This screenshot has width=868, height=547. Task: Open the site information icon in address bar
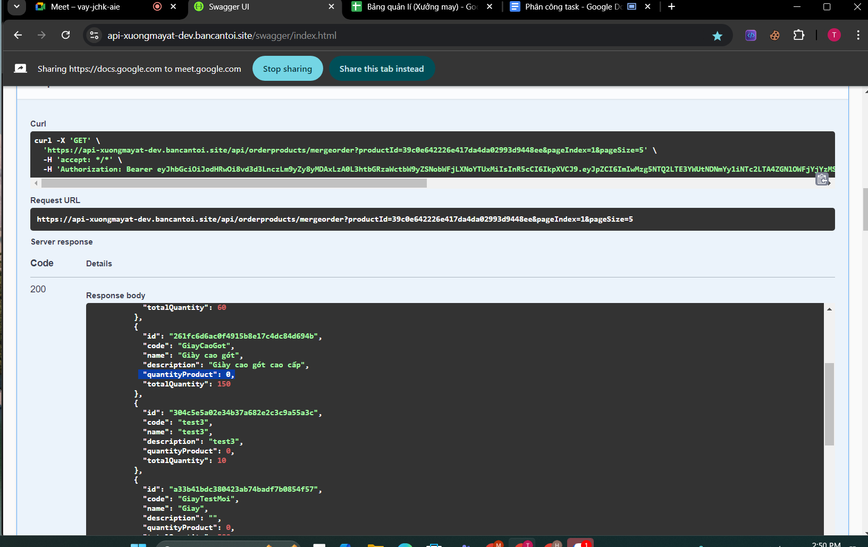click(94, 36)
